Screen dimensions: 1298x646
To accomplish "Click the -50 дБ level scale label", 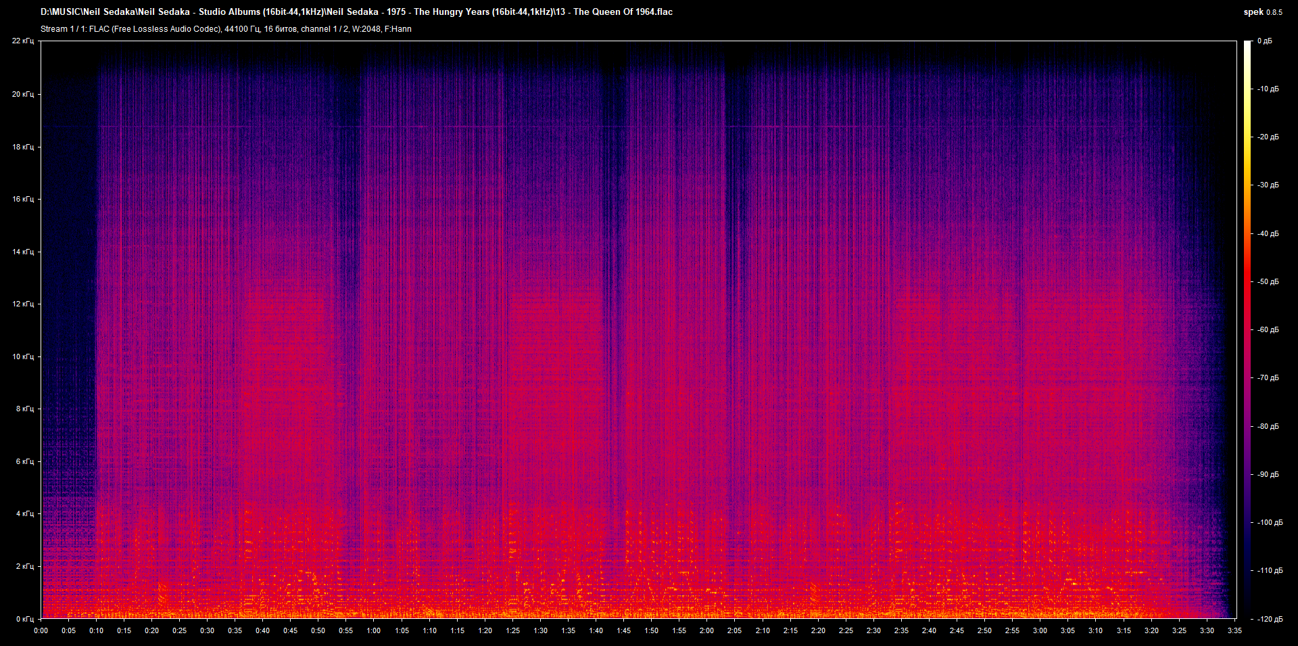I will tap(1268, 281).
